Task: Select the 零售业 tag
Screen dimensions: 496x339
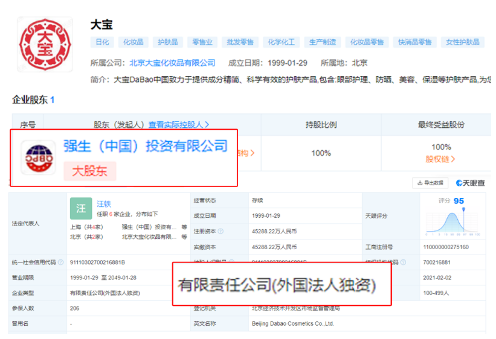Action: click(202, 42)
